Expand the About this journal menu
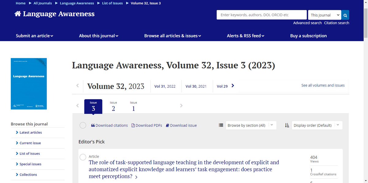Viewport: 368px width, 183px height. tap(98, 36)
